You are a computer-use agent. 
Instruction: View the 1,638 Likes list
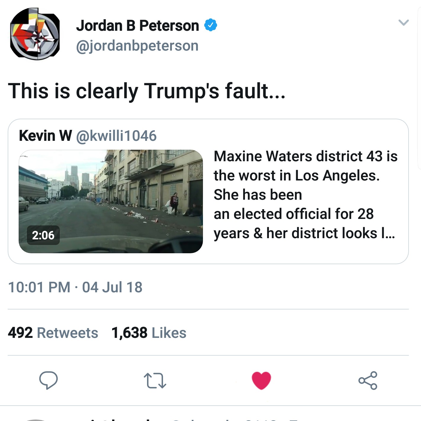[149, 333]
